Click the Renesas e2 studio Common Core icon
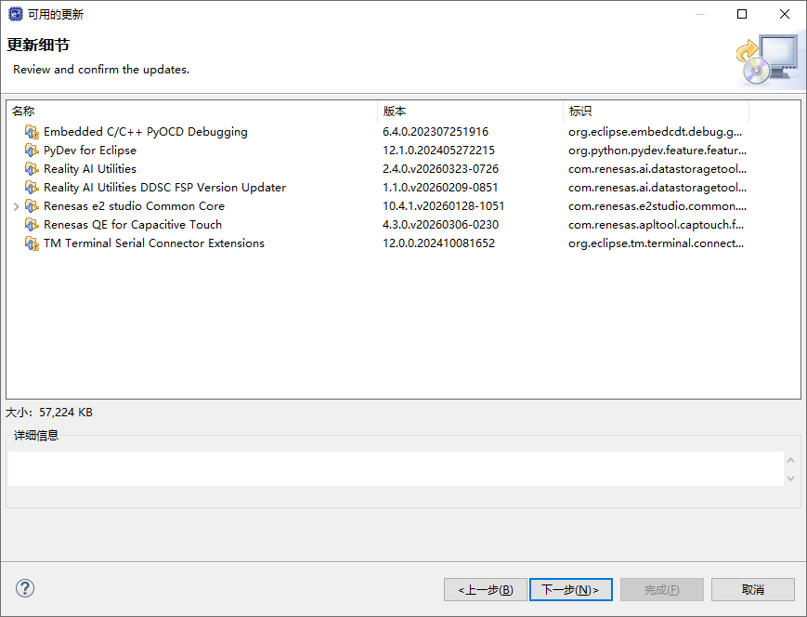Image resolution: width=807 pixels, height=617 pixels. click(32, 206)
